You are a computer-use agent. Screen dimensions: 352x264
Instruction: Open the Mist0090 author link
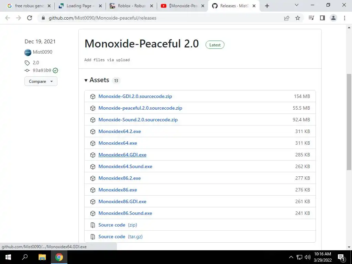tap(42, 52)
